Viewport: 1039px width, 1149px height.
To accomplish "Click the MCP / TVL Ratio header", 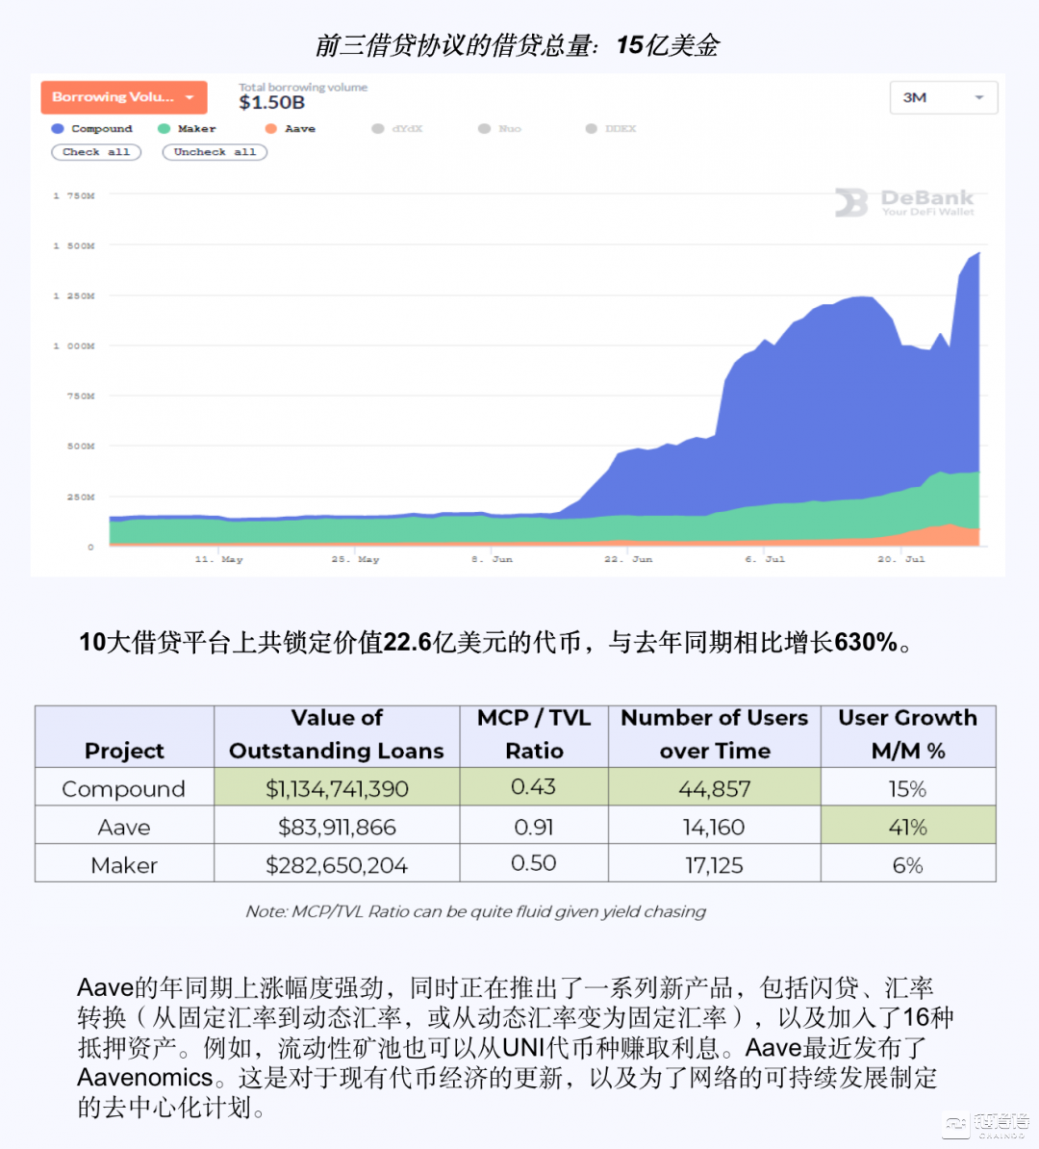I will click(x=534, y=736).
